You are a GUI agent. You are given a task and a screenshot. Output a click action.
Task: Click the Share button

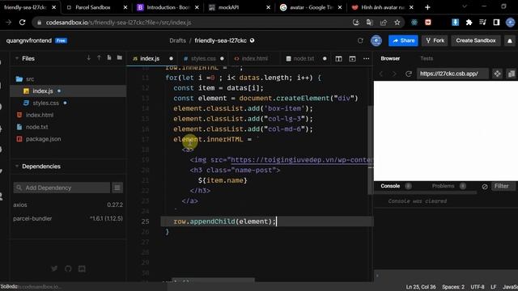point(403,40)
